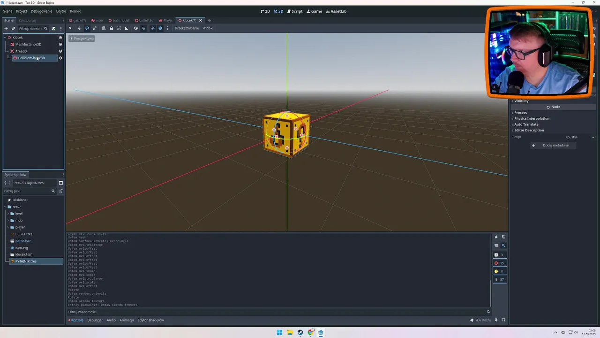
Task: Open the attach script icon in Scene dock
Action: click(x=53, y=29)
